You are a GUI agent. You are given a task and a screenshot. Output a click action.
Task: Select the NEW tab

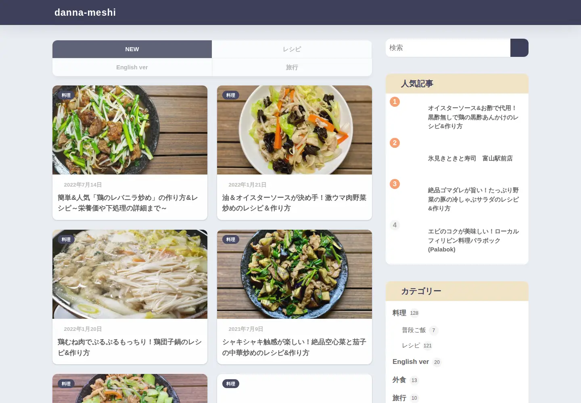click(132, 49)
